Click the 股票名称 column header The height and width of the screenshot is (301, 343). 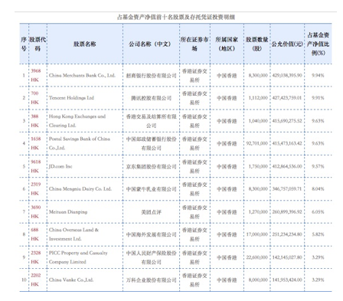click(85, 44)
